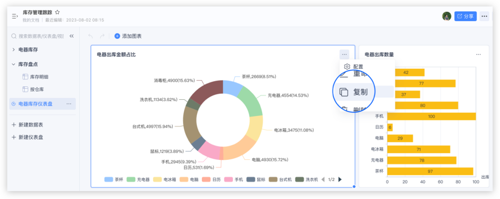The height and width of the screenshot is (199, 500).
Task: Click the sidebar search input field
Action: coord(41,36)
